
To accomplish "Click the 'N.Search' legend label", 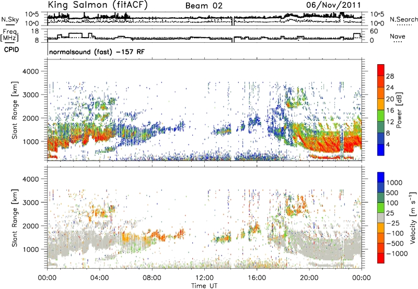I will coord(403,19).
